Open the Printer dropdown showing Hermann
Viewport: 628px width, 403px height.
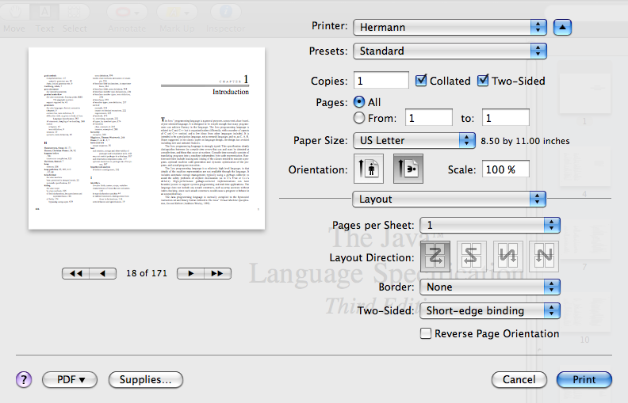(x=450, y=28)
